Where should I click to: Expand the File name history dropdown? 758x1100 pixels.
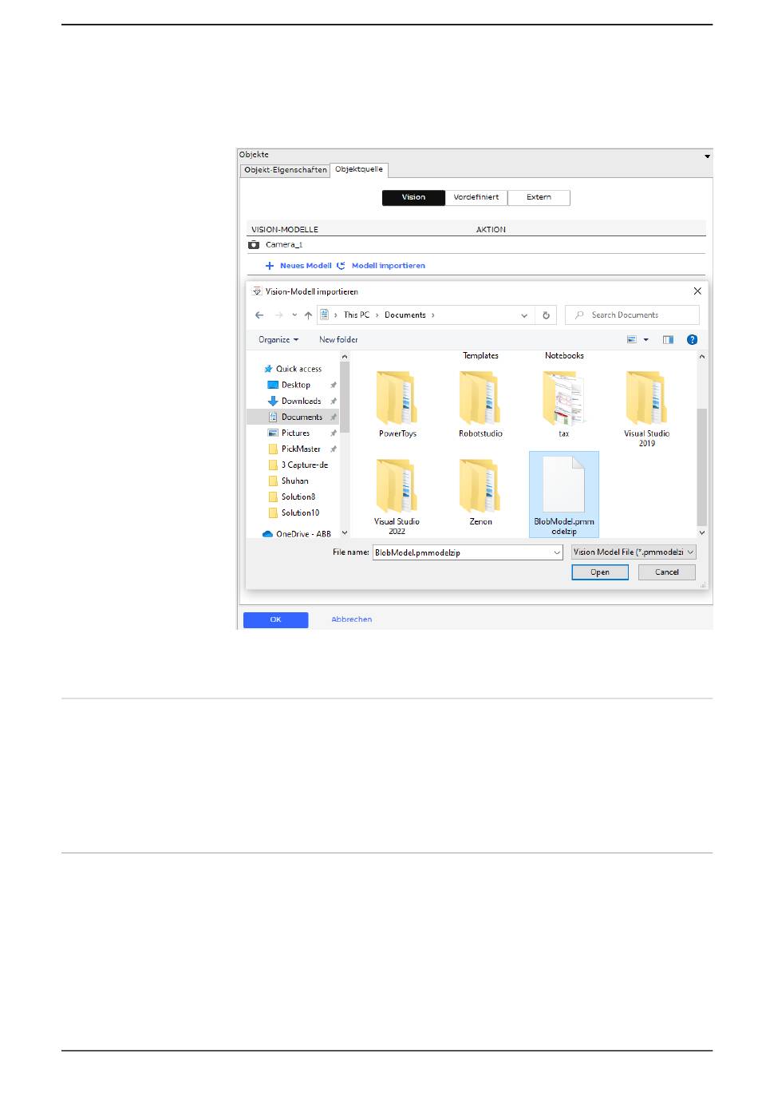tap(556, 552)
